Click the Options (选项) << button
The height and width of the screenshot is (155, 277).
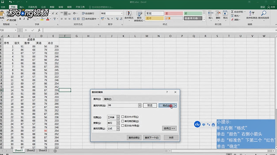point(169,128)
